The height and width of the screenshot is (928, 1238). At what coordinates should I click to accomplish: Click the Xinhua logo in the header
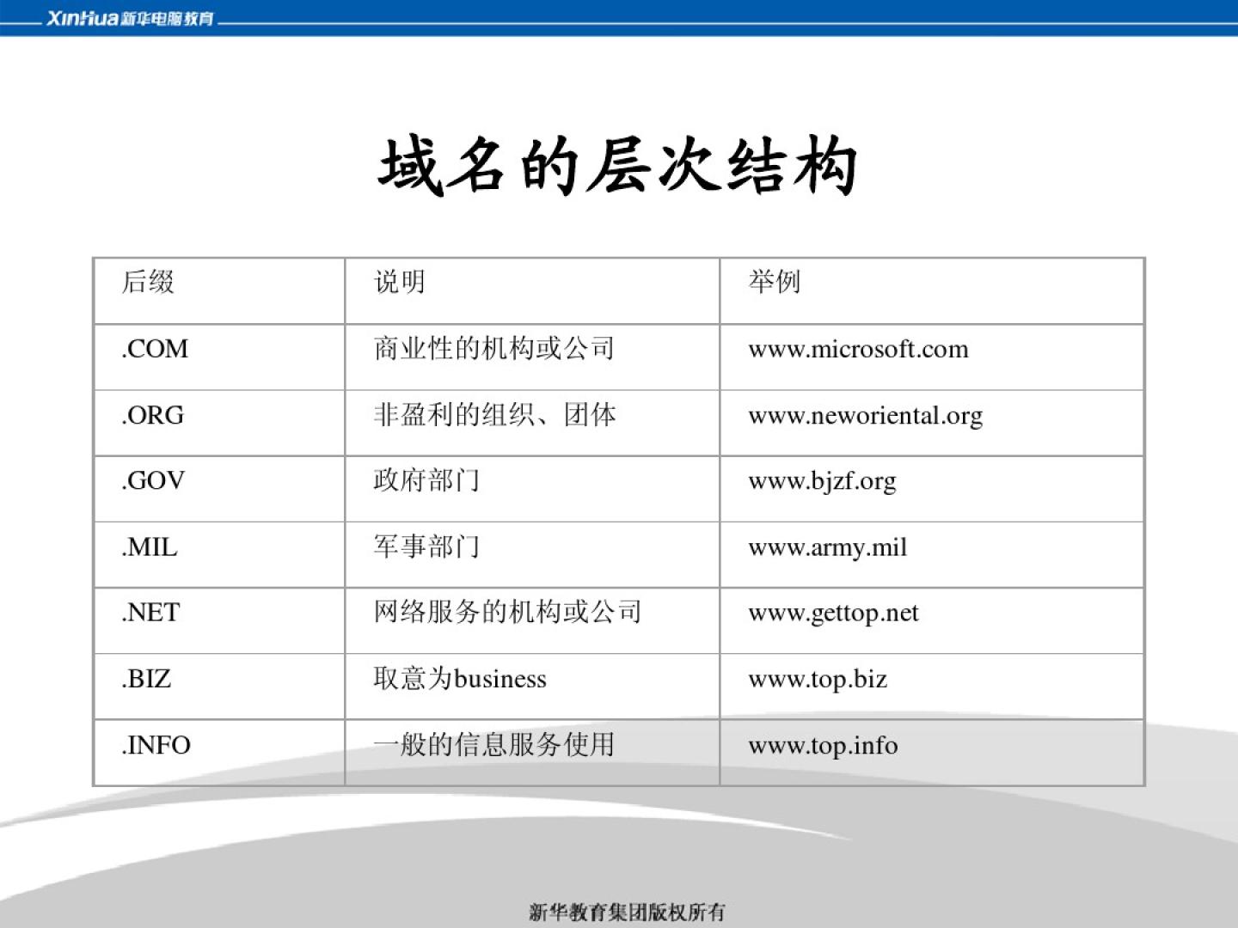click(129, 18)
